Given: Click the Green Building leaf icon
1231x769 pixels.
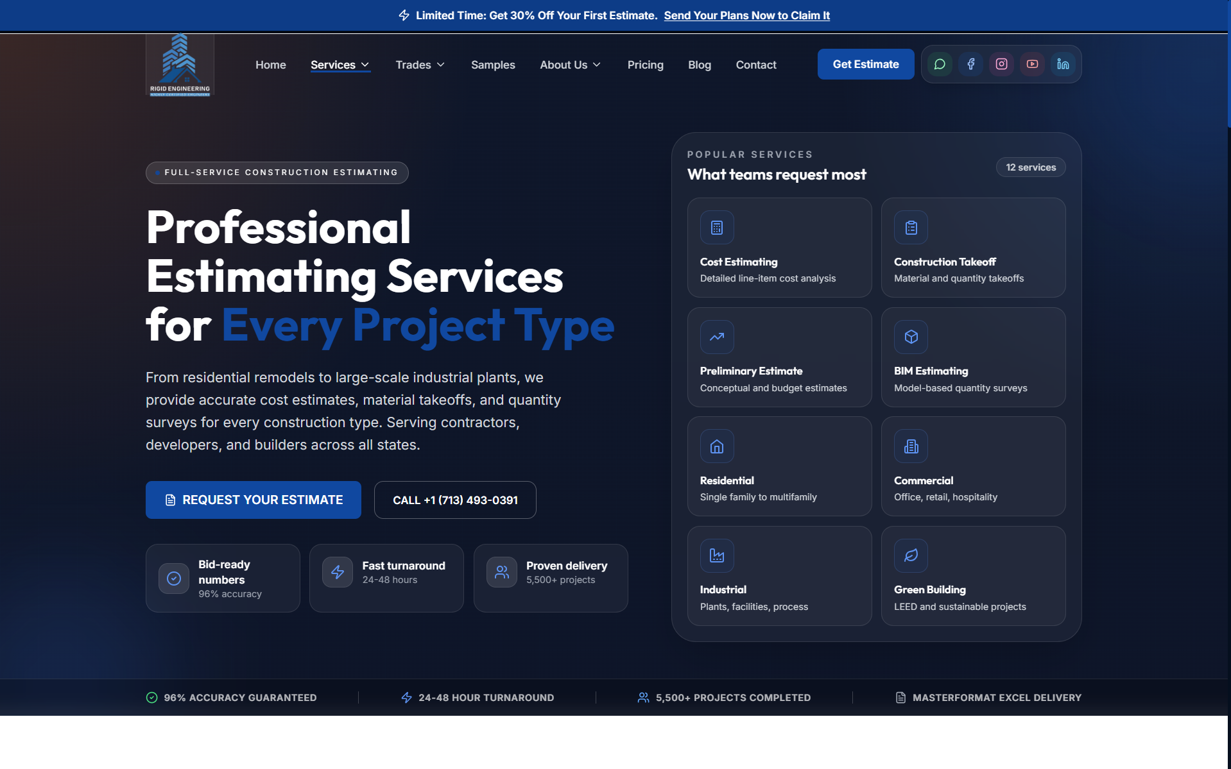Looking at the screenshot, I should click(x=911, y=555).
